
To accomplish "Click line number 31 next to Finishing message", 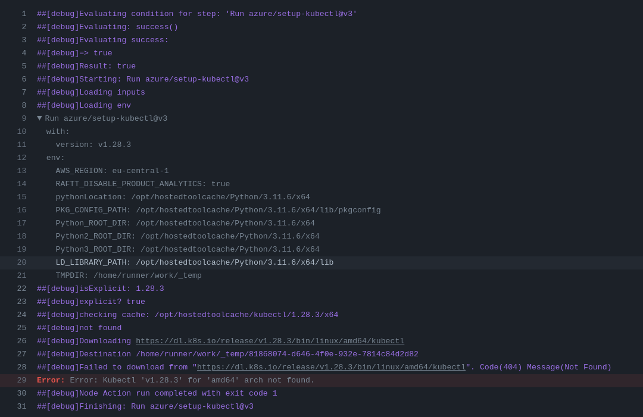I will (x=21, y=406).
